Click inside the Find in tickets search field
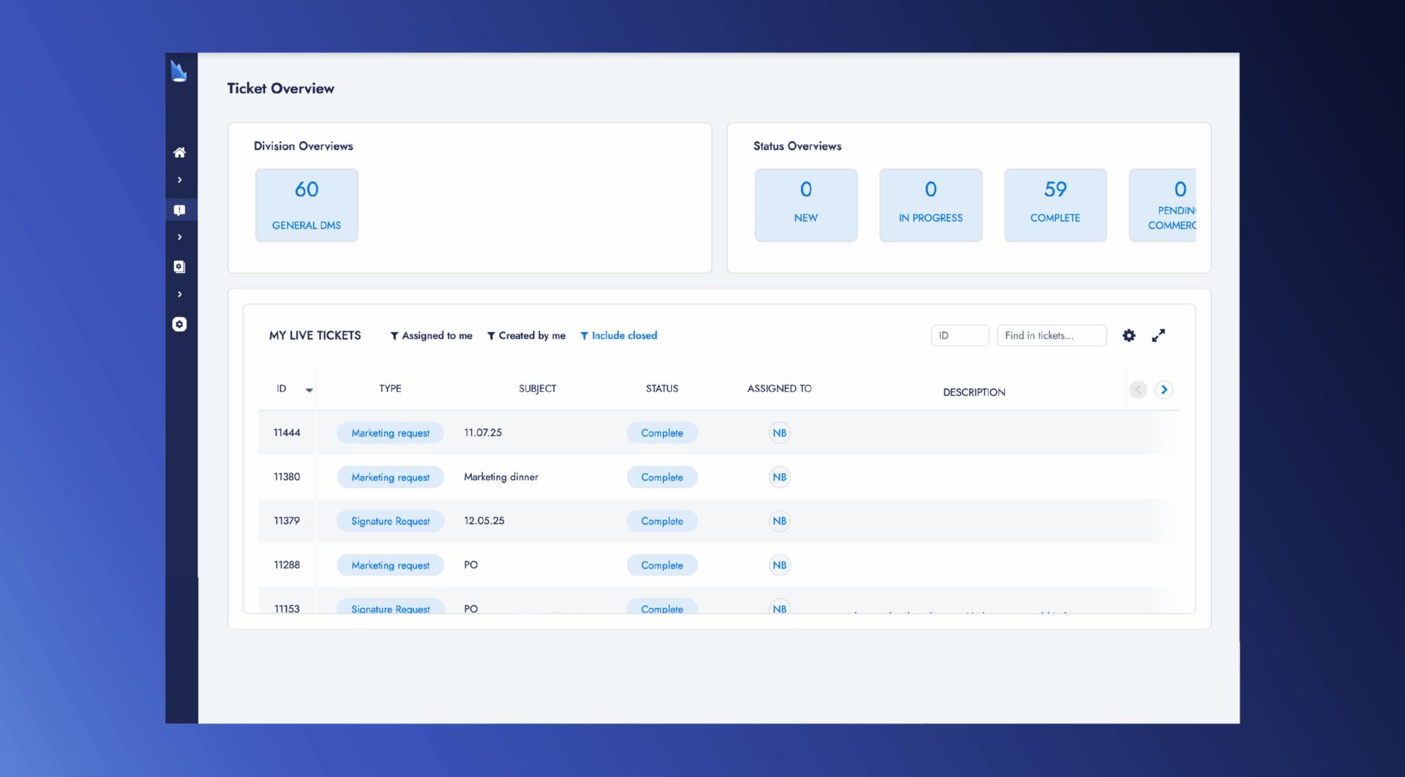 click(1052, 335)
